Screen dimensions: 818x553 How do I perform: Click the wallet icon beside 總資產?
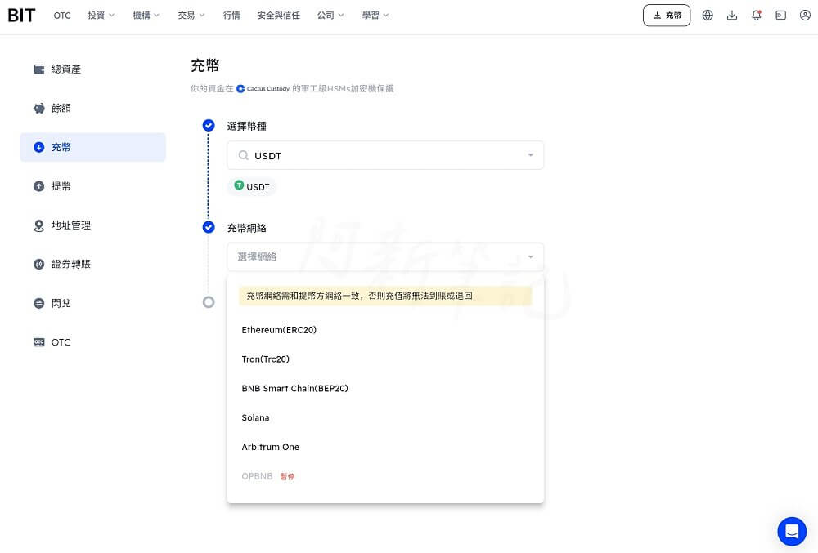click(x=39, y=69)
